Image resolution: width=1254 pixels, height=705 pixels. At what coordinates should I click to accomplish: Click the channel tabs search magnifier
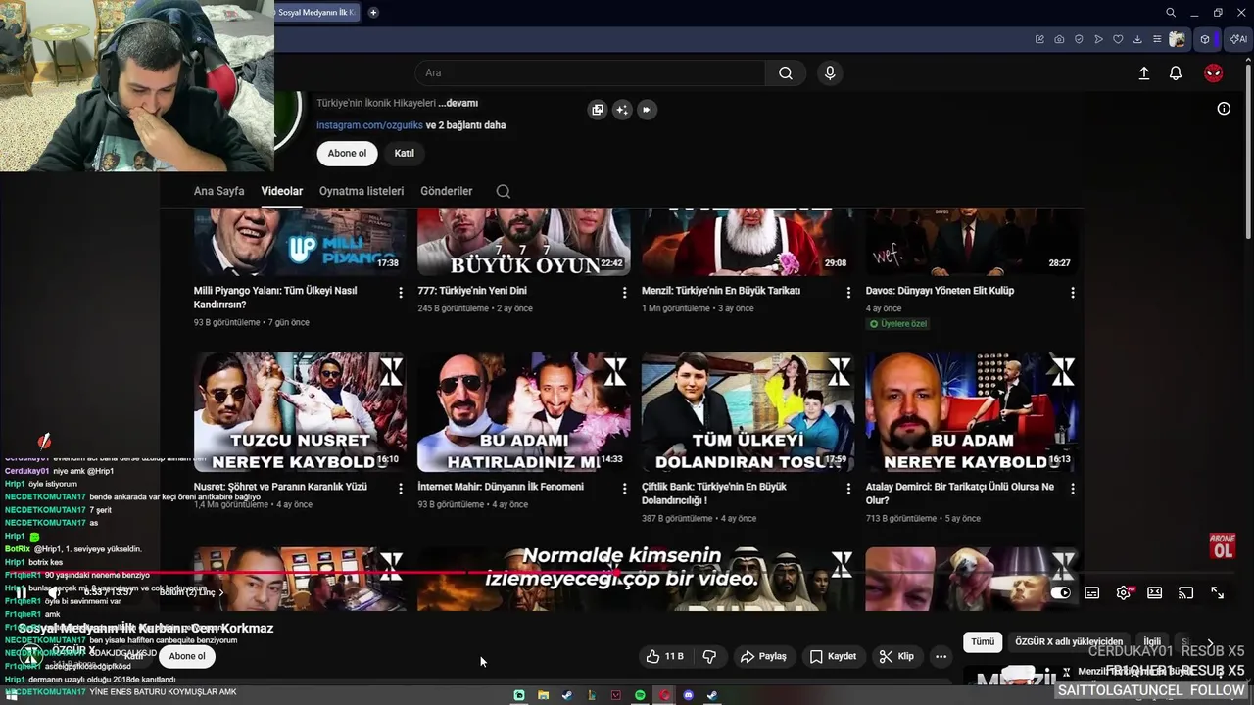pos(504,192)
